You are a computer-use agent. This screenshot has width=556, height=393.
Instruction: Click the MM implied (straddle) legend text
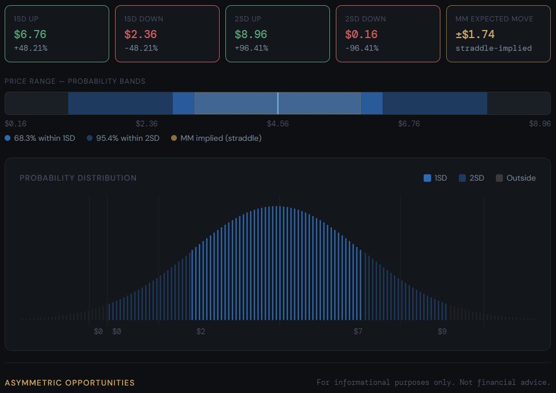click(221, 138)
